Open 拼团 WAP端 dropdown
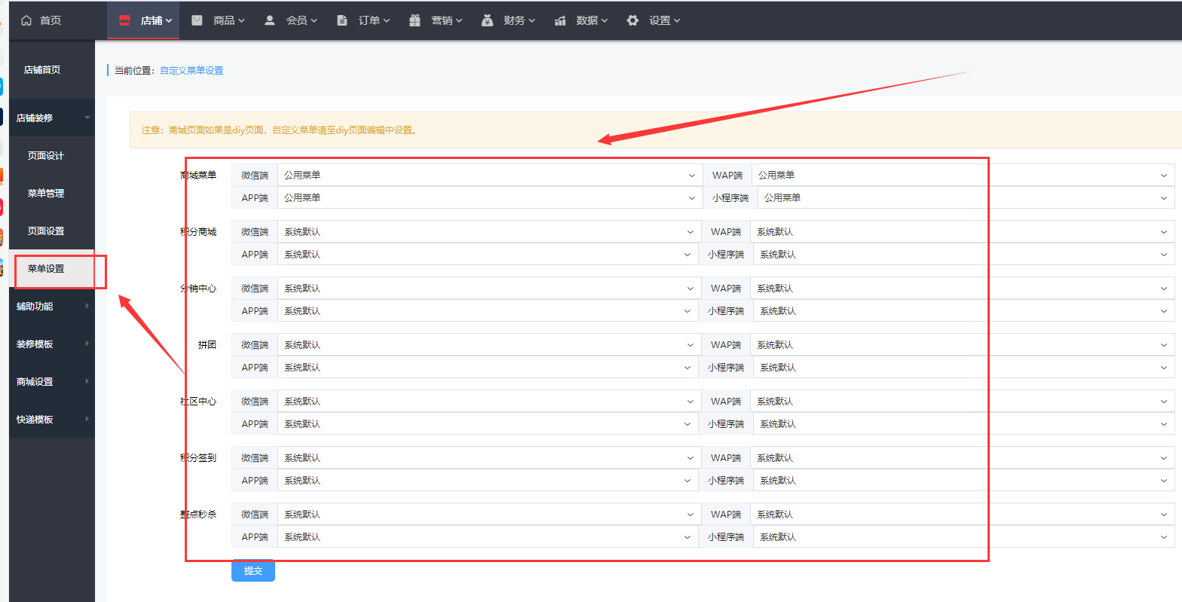Image resolution: width=1182 pixels, height=602 pixels. [x=962, y=344]
